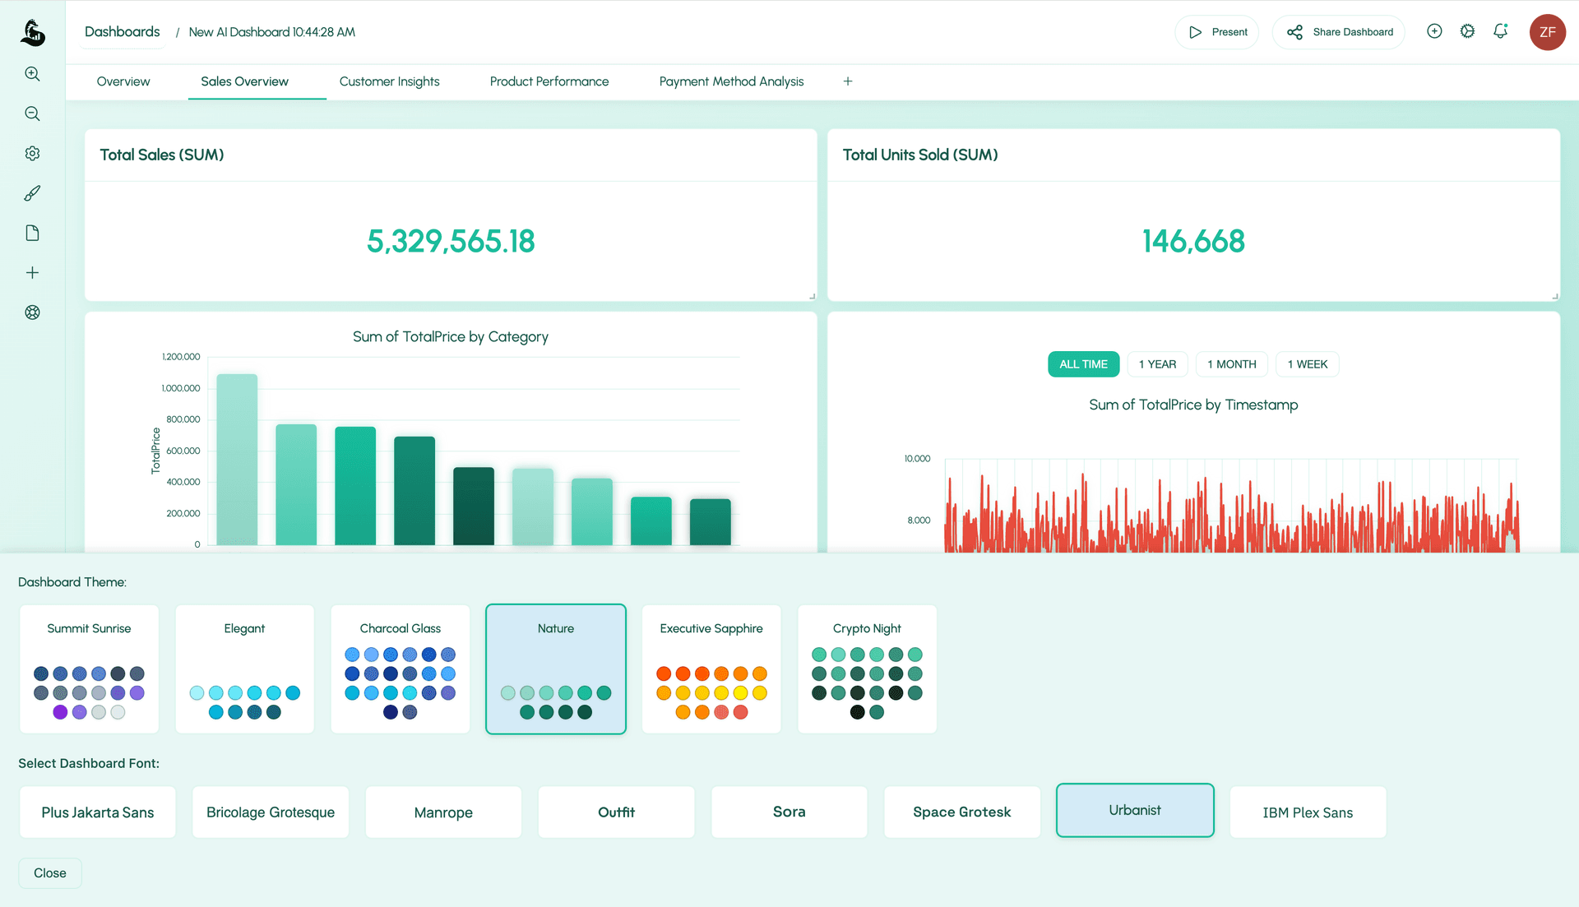
Task: Select ALL TIME range filter
Action: click(x=1083, y=364)
